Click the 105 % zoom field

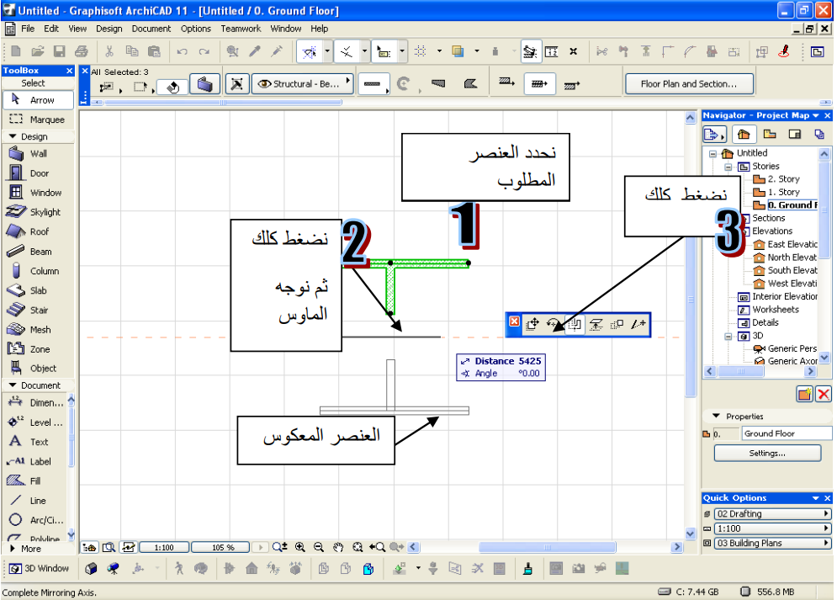[223, 548]
